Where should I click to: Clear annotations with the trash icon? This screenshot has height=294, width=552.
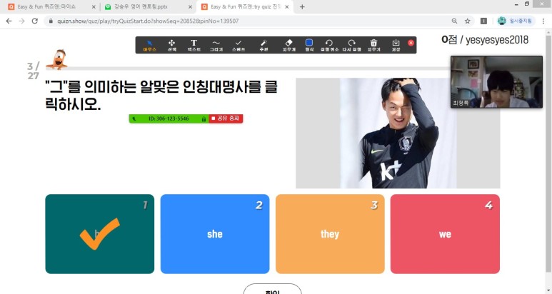tap(374, 46)
